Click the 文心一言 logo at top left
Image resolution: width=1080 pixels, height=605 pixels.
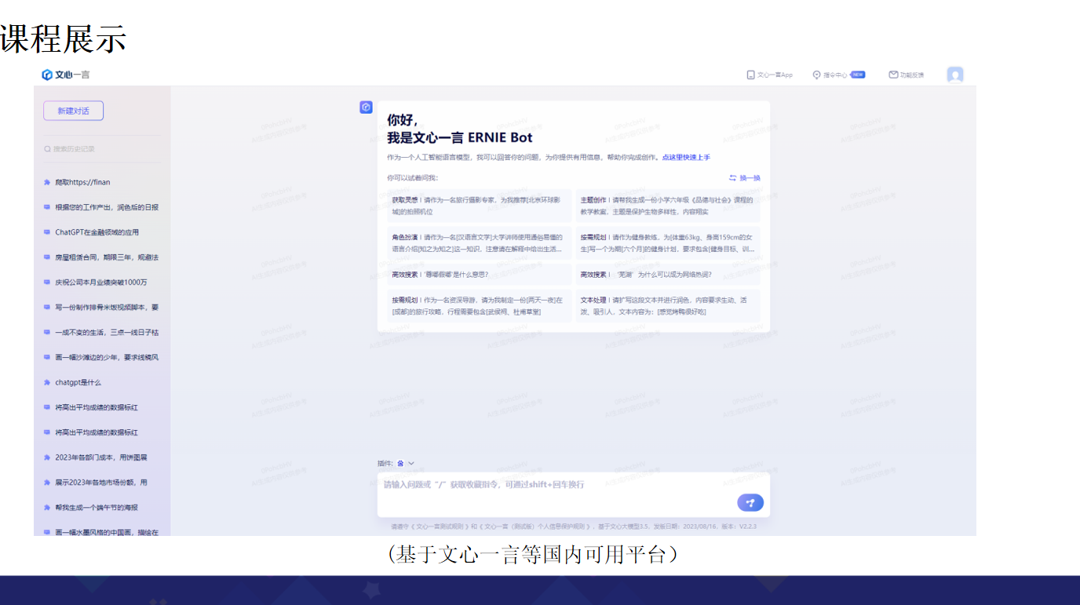[66, 75]
